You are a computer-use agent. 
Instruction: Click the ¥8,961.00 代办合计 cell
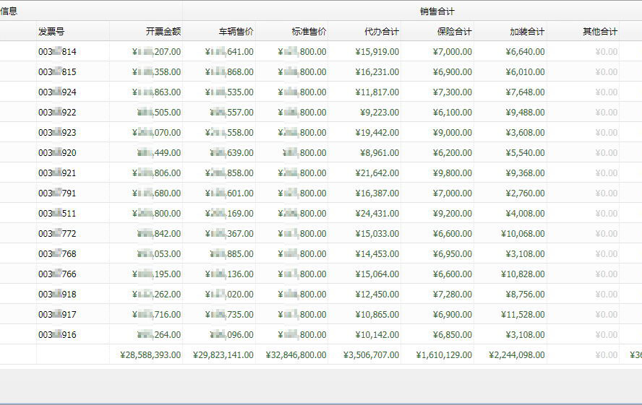[x=379, y=153]
